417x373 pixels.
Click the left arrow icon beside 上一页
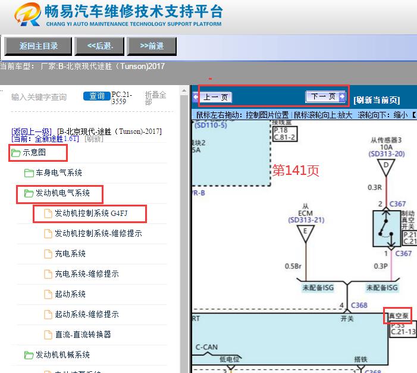click(196, 97)
